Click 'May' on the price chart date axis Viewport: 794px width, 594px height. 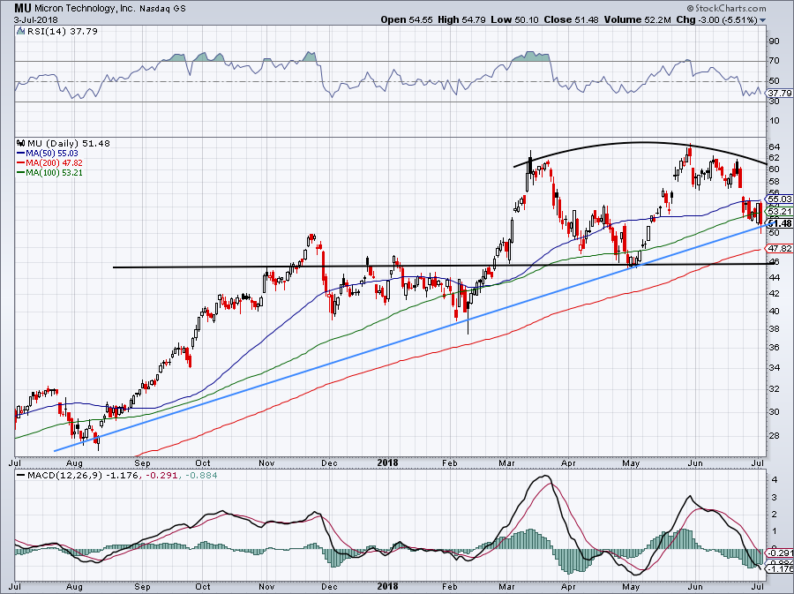631,462
